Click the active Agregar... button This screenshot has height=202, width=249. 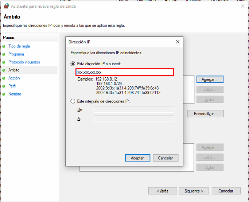click(x=210, y=79)
